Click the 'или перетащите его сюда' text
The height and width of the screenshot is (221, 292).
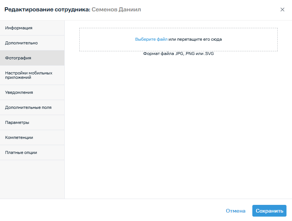coord(195,39)
